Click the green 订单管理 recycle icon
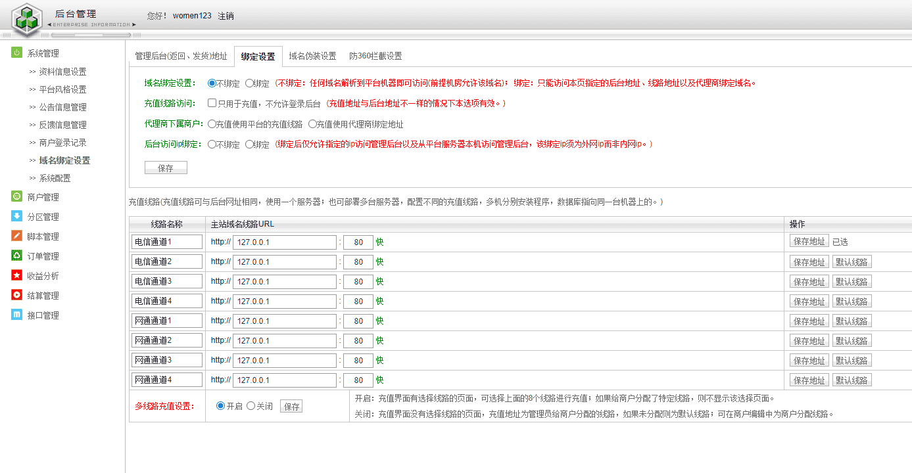Image resolution: width=912 pixels, height=473 pixels. click(x=16, y=256)
